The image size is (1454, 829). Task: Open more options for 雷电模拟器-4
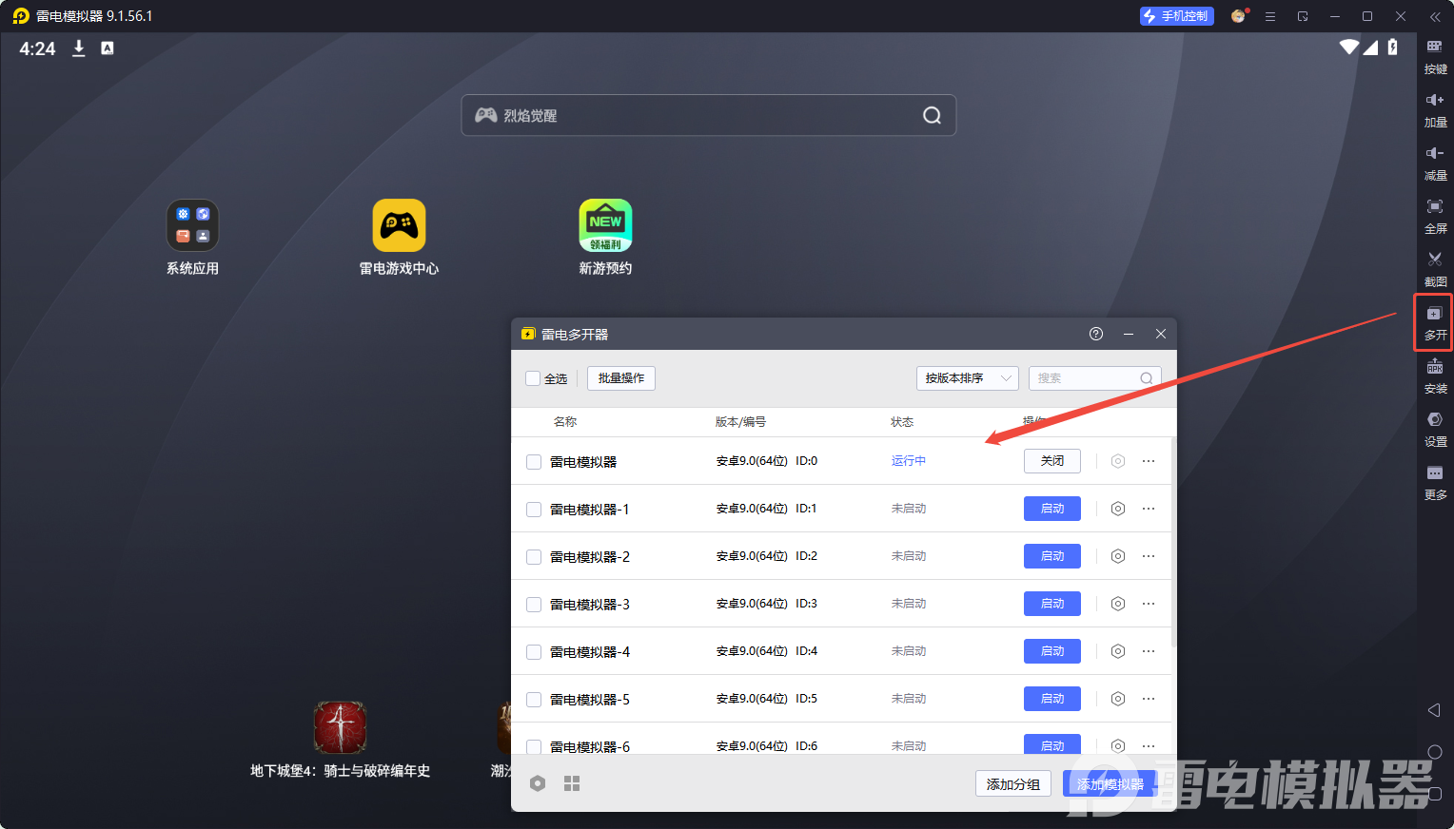[x=1149, y=651]
